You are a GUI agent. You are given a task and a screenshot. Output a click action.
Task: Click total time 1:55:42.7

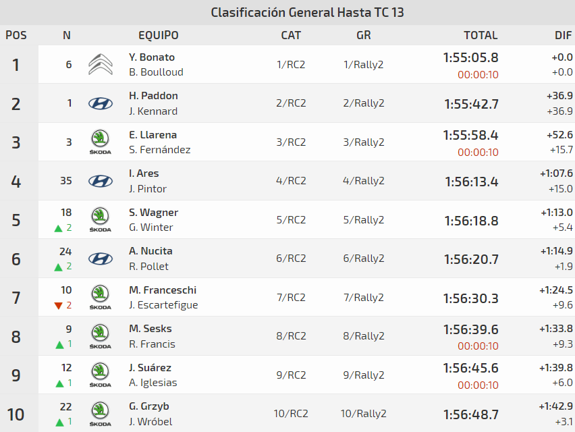[x=471, y=104]
